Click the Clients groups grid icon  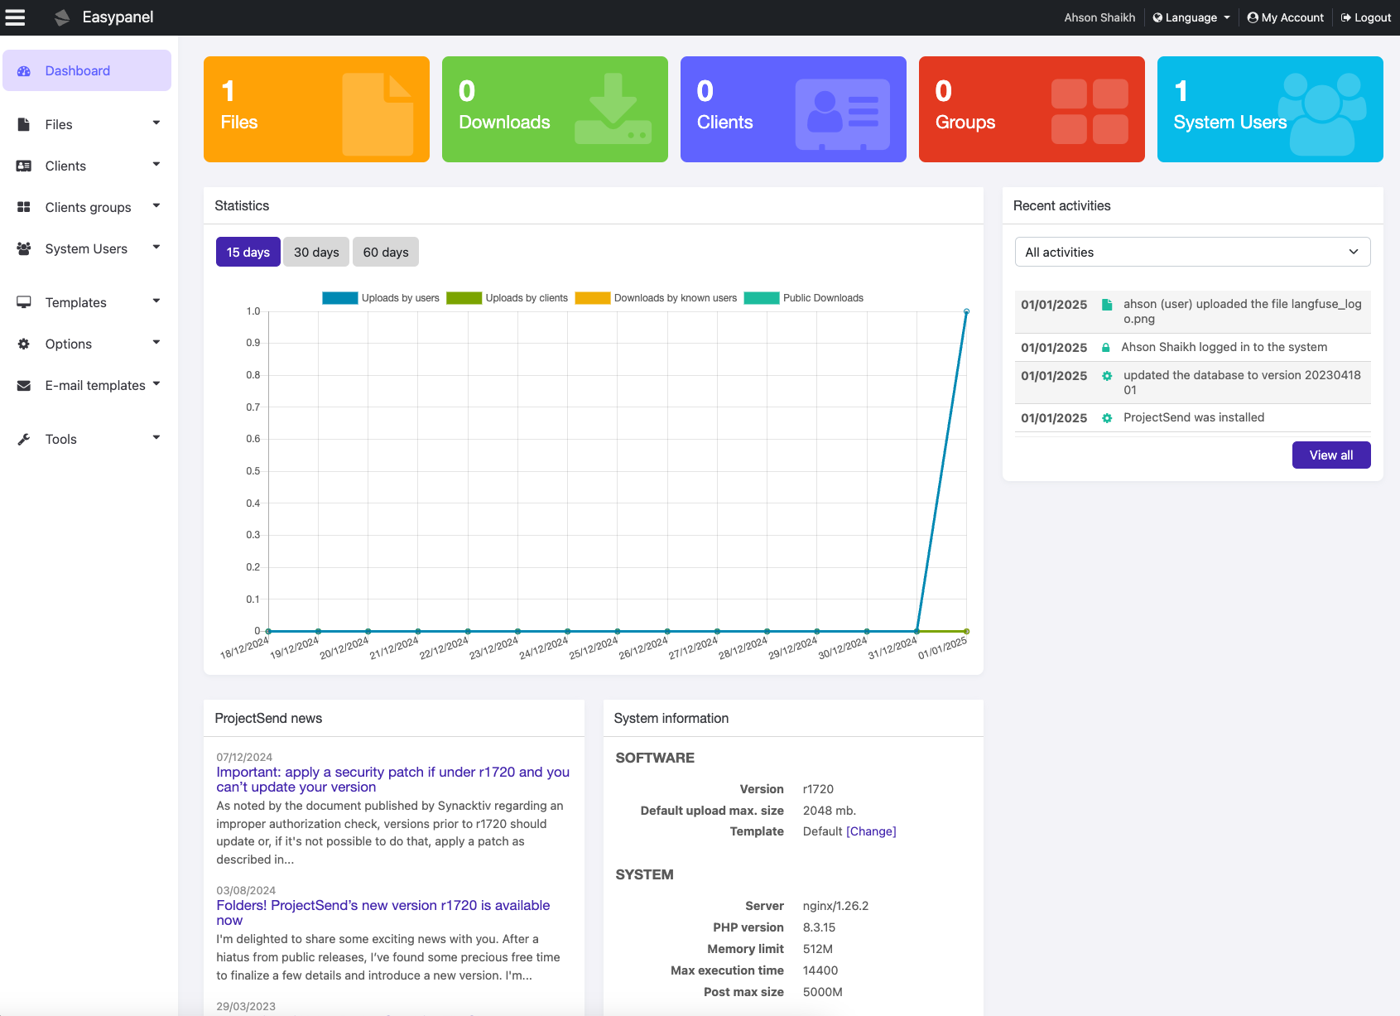(x=23, y=206)
